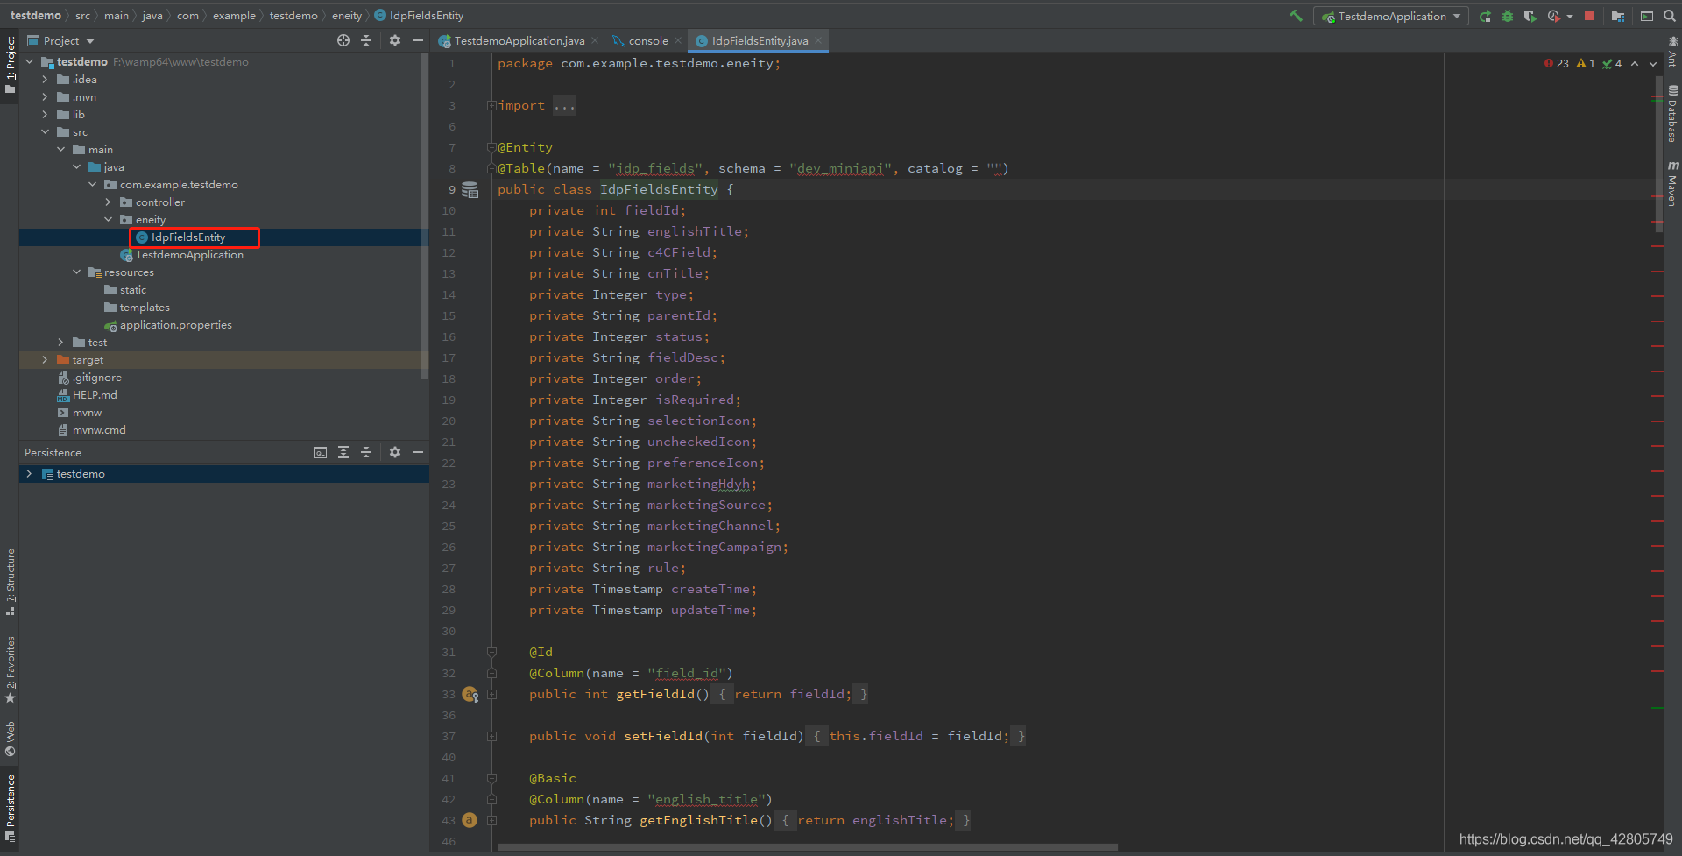Hide the Project tool window with minus icon
1682x856 pixels.
[x=418, y=40]
